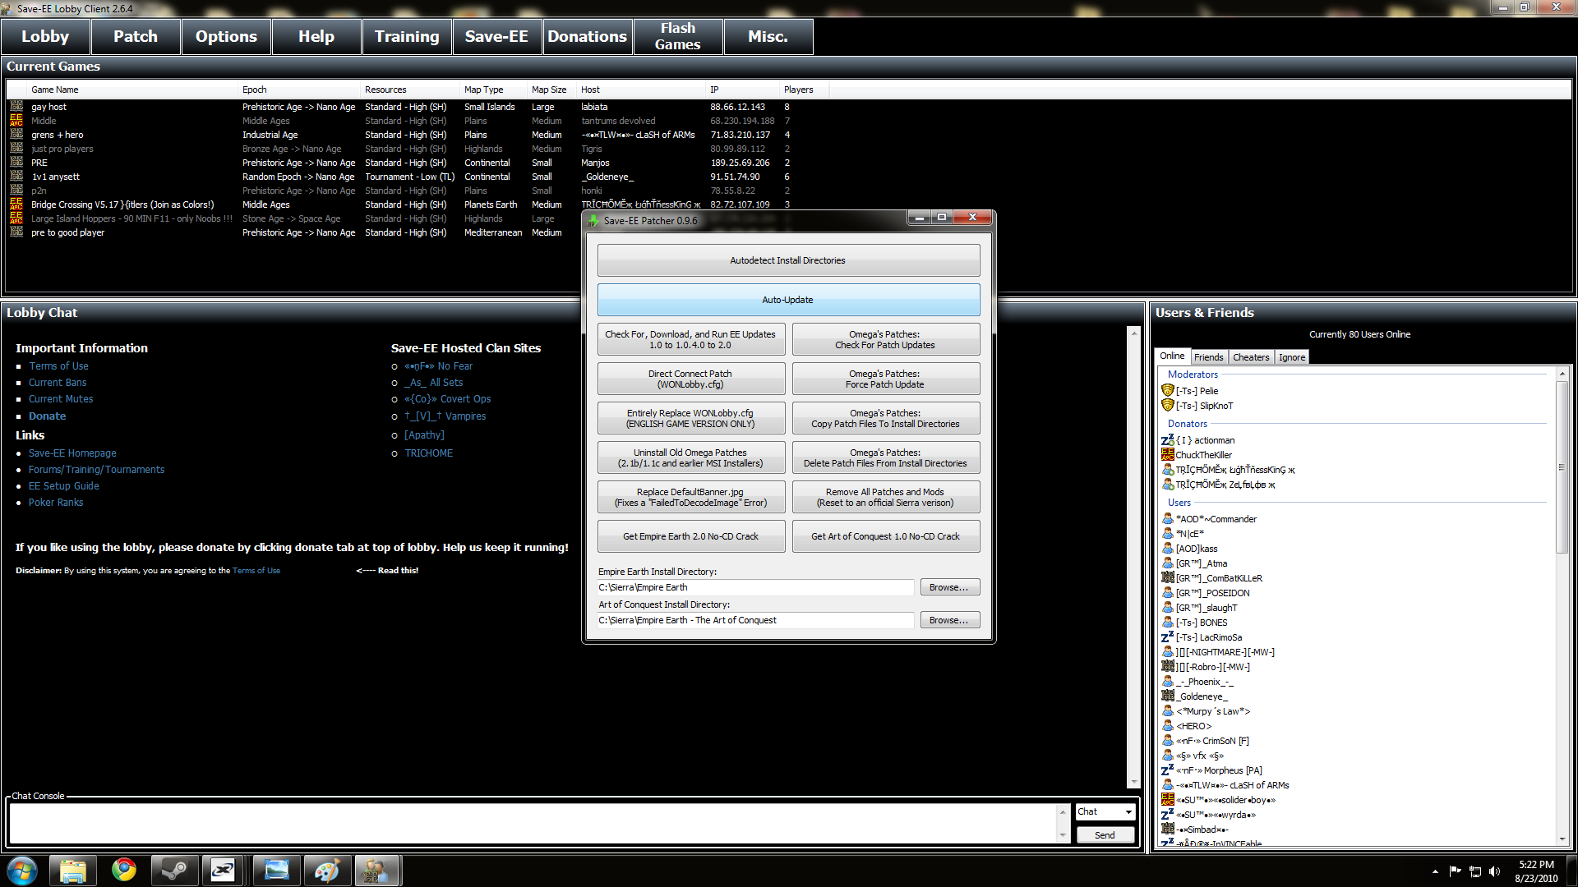Click the Windows Explorer folder taskbar icon
The height and width of the screenshot is (887, 1578).
pyautogui.click(x=73, y=870)
